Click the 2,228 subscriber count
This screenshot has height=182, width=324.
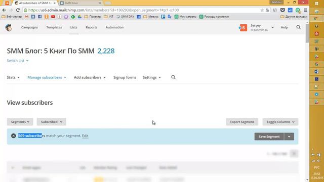click(106, 51)
